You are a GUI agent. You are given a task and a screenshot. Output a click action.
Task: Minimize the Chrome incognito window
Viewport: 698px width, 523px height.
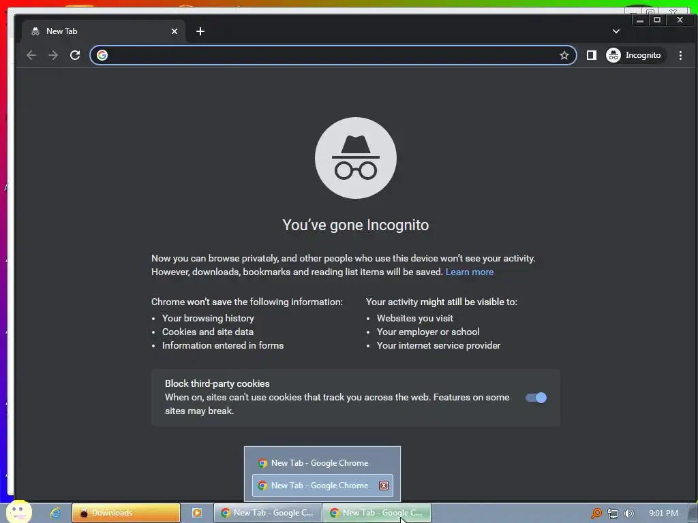click(x=639, y=20)
